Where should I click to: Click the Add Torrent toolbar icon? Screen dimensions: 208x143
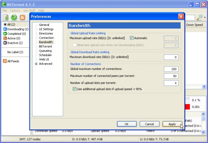[x=6, y=17]
